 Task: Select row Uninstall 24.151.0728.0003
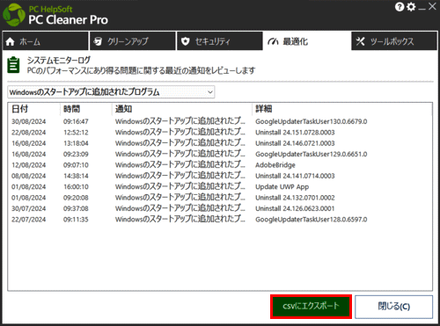coord(220,132)
